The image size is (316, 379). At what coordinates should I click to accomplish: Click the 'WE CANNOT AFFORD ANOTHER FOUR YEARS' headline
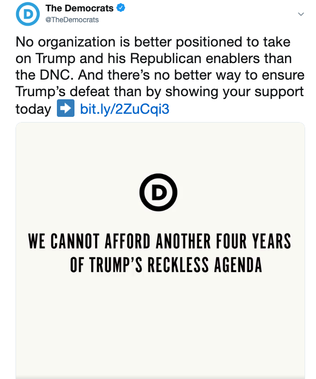point(160,241)
